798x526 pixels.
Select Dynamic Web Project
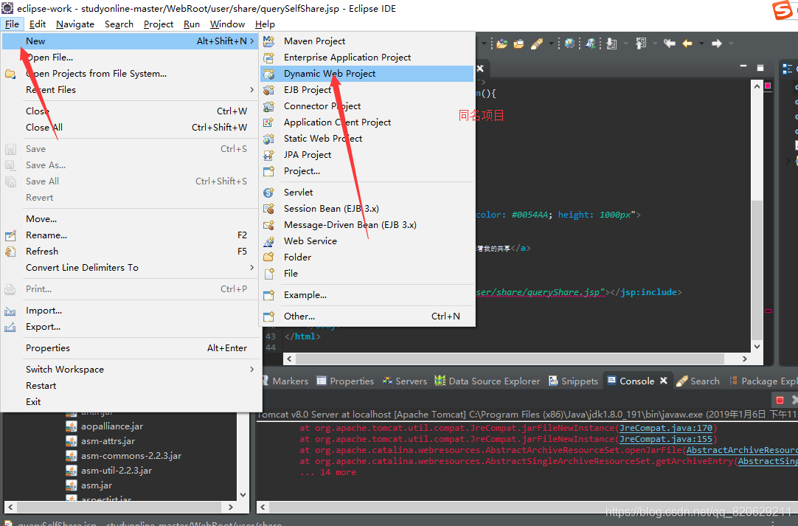pyautogui.click(x=367, y=73)
